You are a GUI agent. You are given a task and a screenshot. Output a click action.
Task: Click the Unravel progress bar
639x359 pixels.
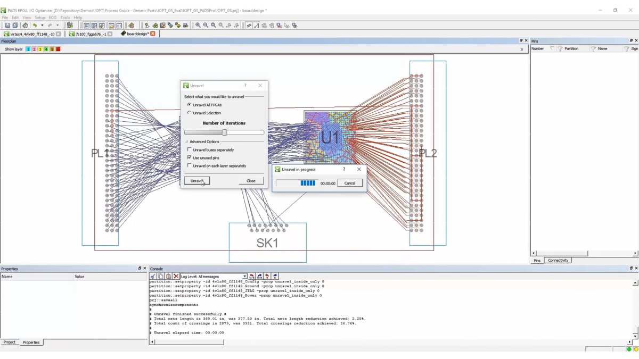pyautogui.click(x=297, y=183)
